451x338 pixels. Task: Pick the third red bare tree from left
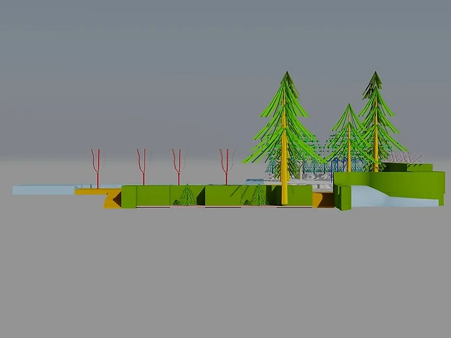pos(179,168)
